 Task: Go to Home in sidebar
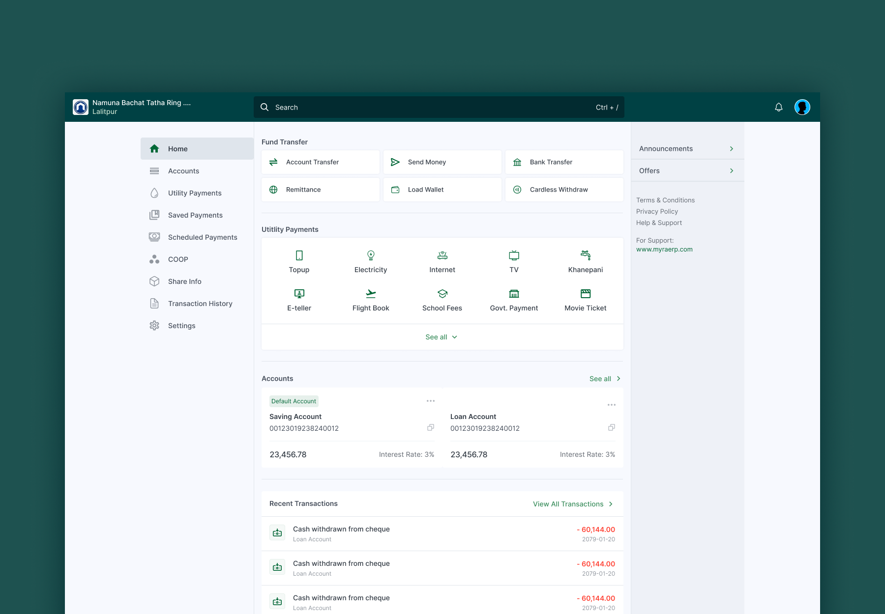[x=197, y=148]
